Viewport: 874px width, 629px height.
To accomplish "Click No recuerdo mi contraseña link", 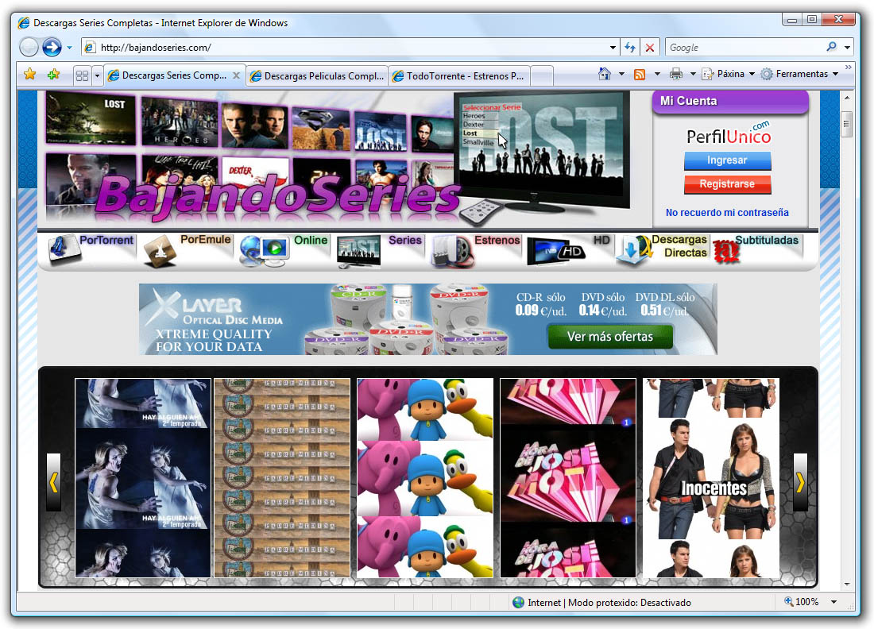I will 727,212.
